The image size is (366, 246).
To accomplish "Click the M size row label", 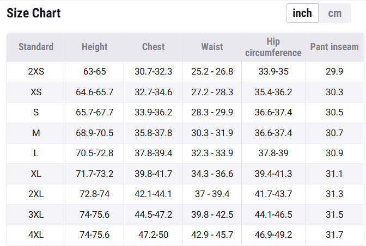I will coord(36,133).
